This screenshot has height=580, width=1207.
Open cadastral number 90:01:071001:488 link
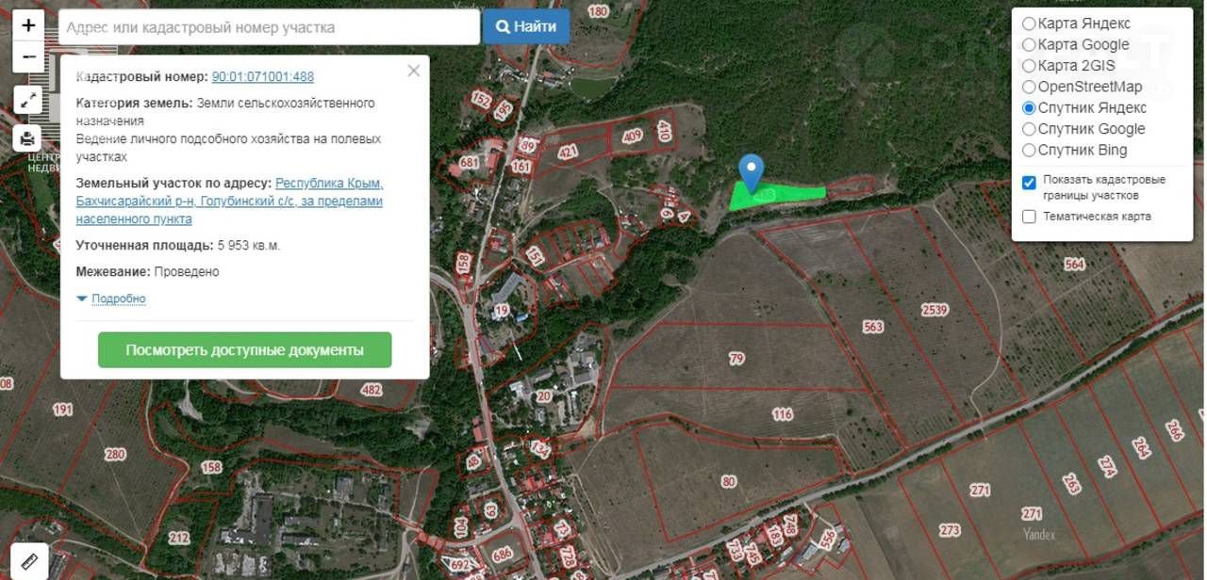[262, 77]
